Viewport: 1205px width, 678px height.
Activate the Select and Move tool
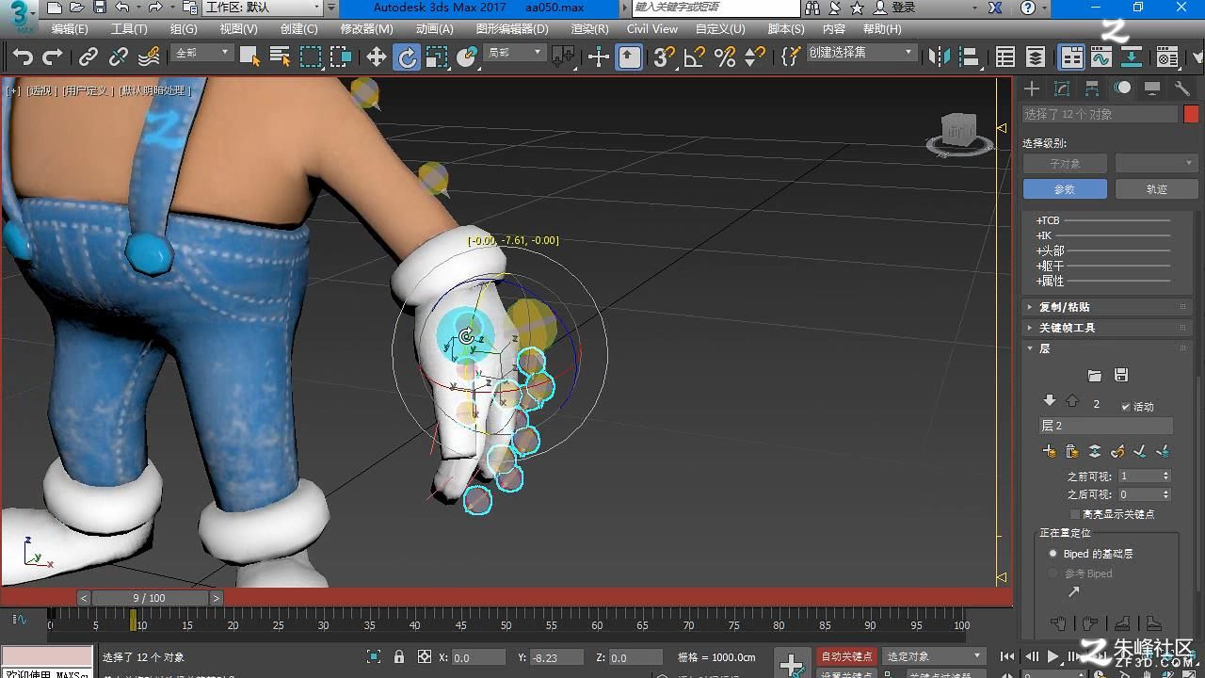pos(377,57)
